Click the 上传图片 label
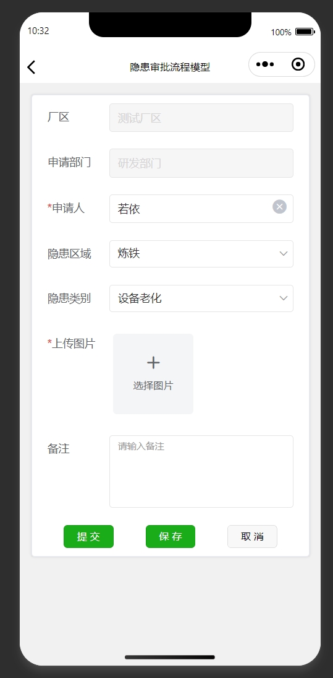The width and height of the screenshot is (333, 678). (74, 343)
